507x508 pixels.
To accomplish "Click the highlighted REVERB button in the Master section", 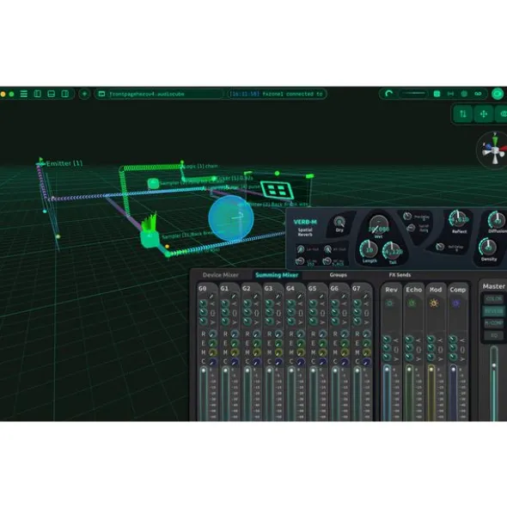I will point(494,311).
